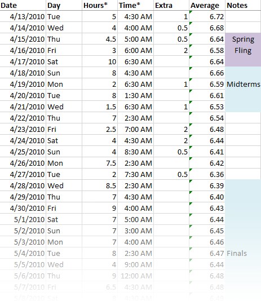Select the Average column header
The height and width of the screenshot is (301, 261).
click(x=207, y=5)
